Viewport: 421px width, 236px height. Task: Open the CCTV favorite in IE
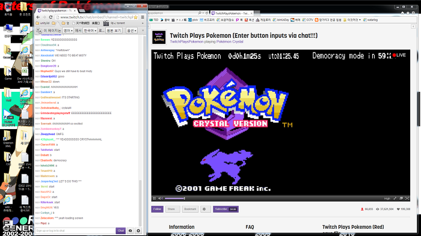click(x=308, y=20)
